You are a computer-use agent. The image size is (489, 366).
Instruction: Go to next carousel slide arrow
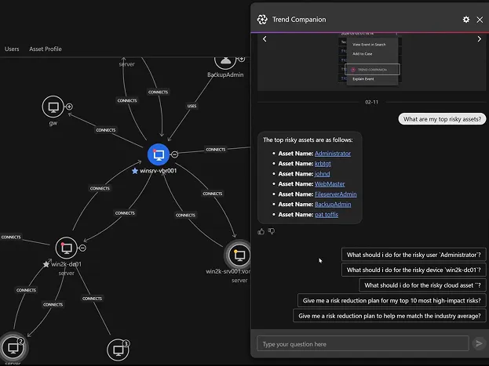pos(479,39)
